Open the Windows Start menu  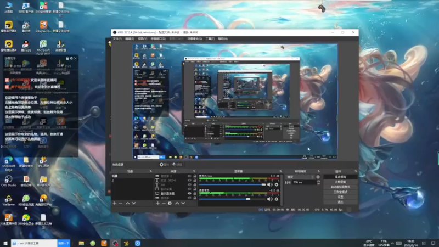coord(5,243)
